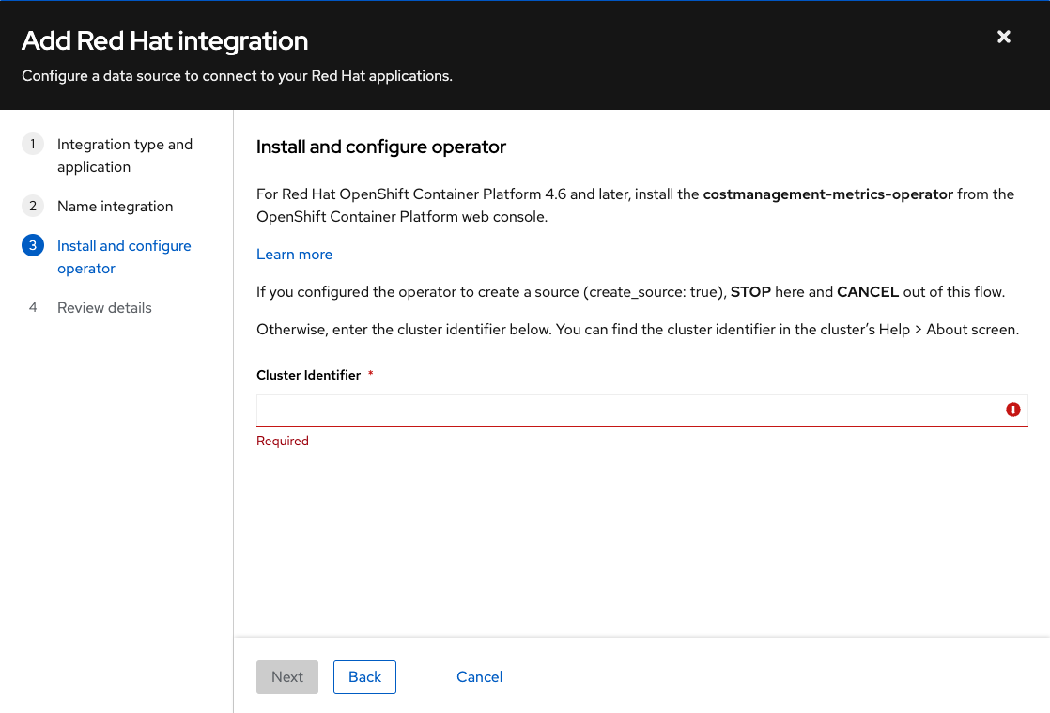
Task: Focus the Cluster Identifier input field
Action: tap(641, 410)
